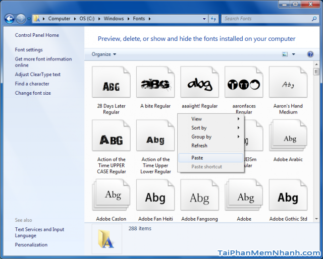Select Action of the Time Upper Lower font icon
This screenshot has height=259, width=323.
[x=155, y=136]
